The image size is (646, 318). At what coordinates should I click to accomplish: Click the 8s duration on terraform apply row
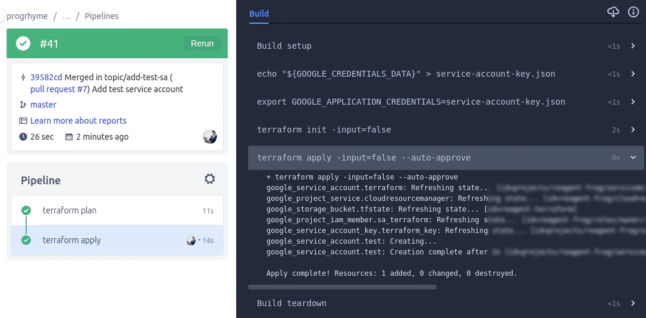[x=616, y=158]
